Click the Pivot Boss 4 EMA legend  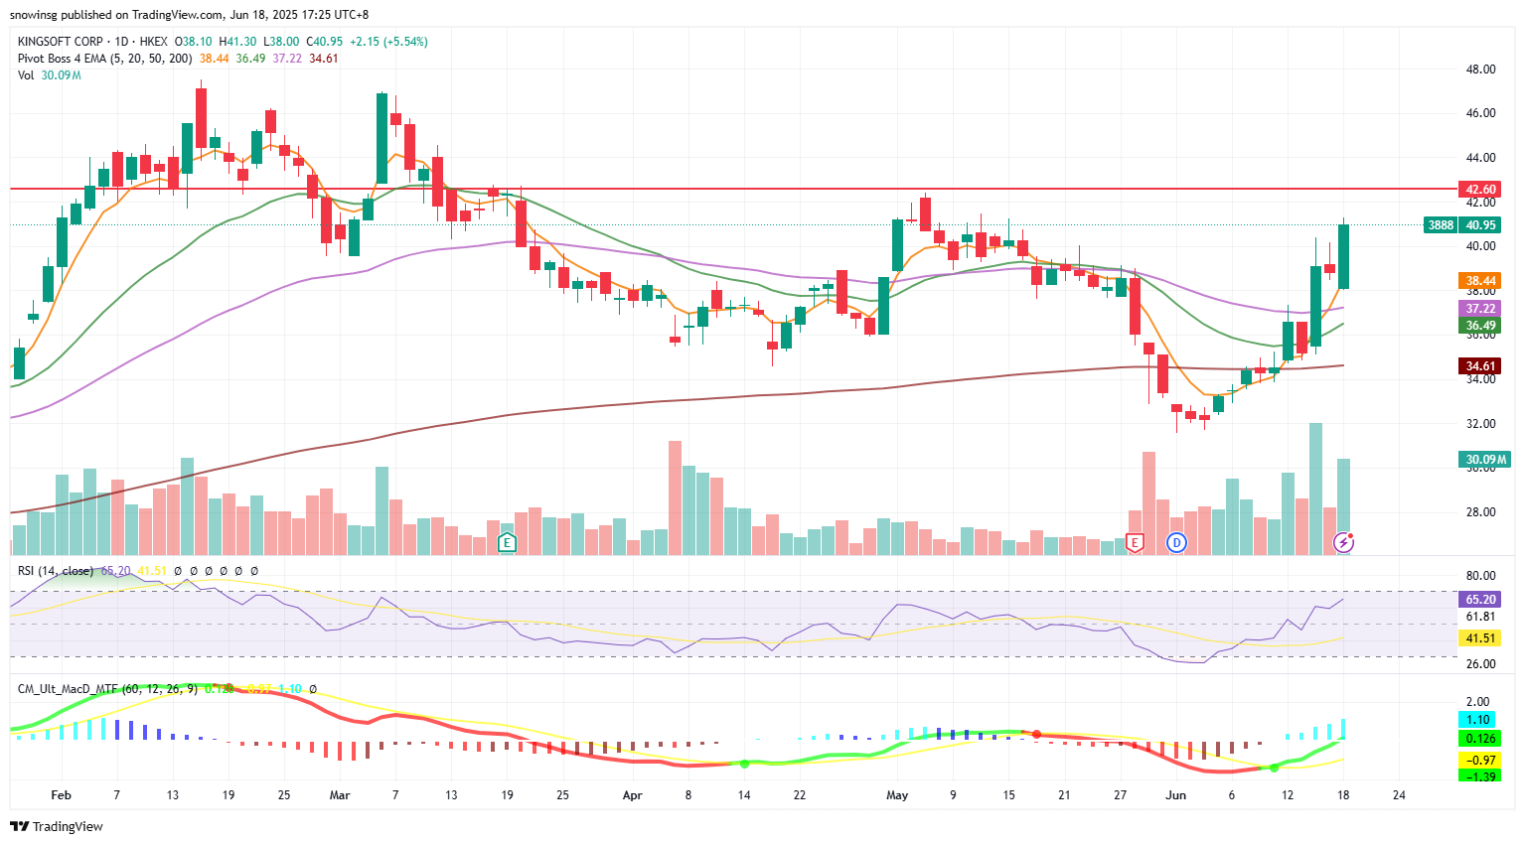click(x=105, y=59)
